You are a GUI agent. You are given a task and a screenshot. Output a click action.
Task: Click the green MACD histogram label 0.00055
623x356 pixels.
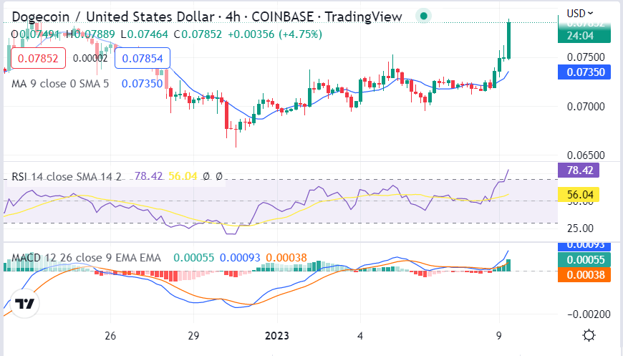point(584,260)
